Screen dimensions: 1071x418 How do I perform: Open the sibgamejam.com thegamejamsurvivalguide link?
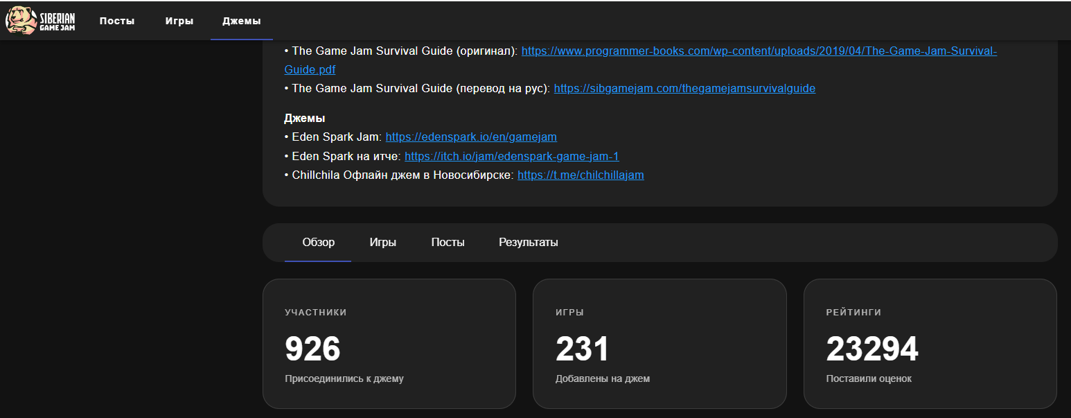(x=684, y=88)
